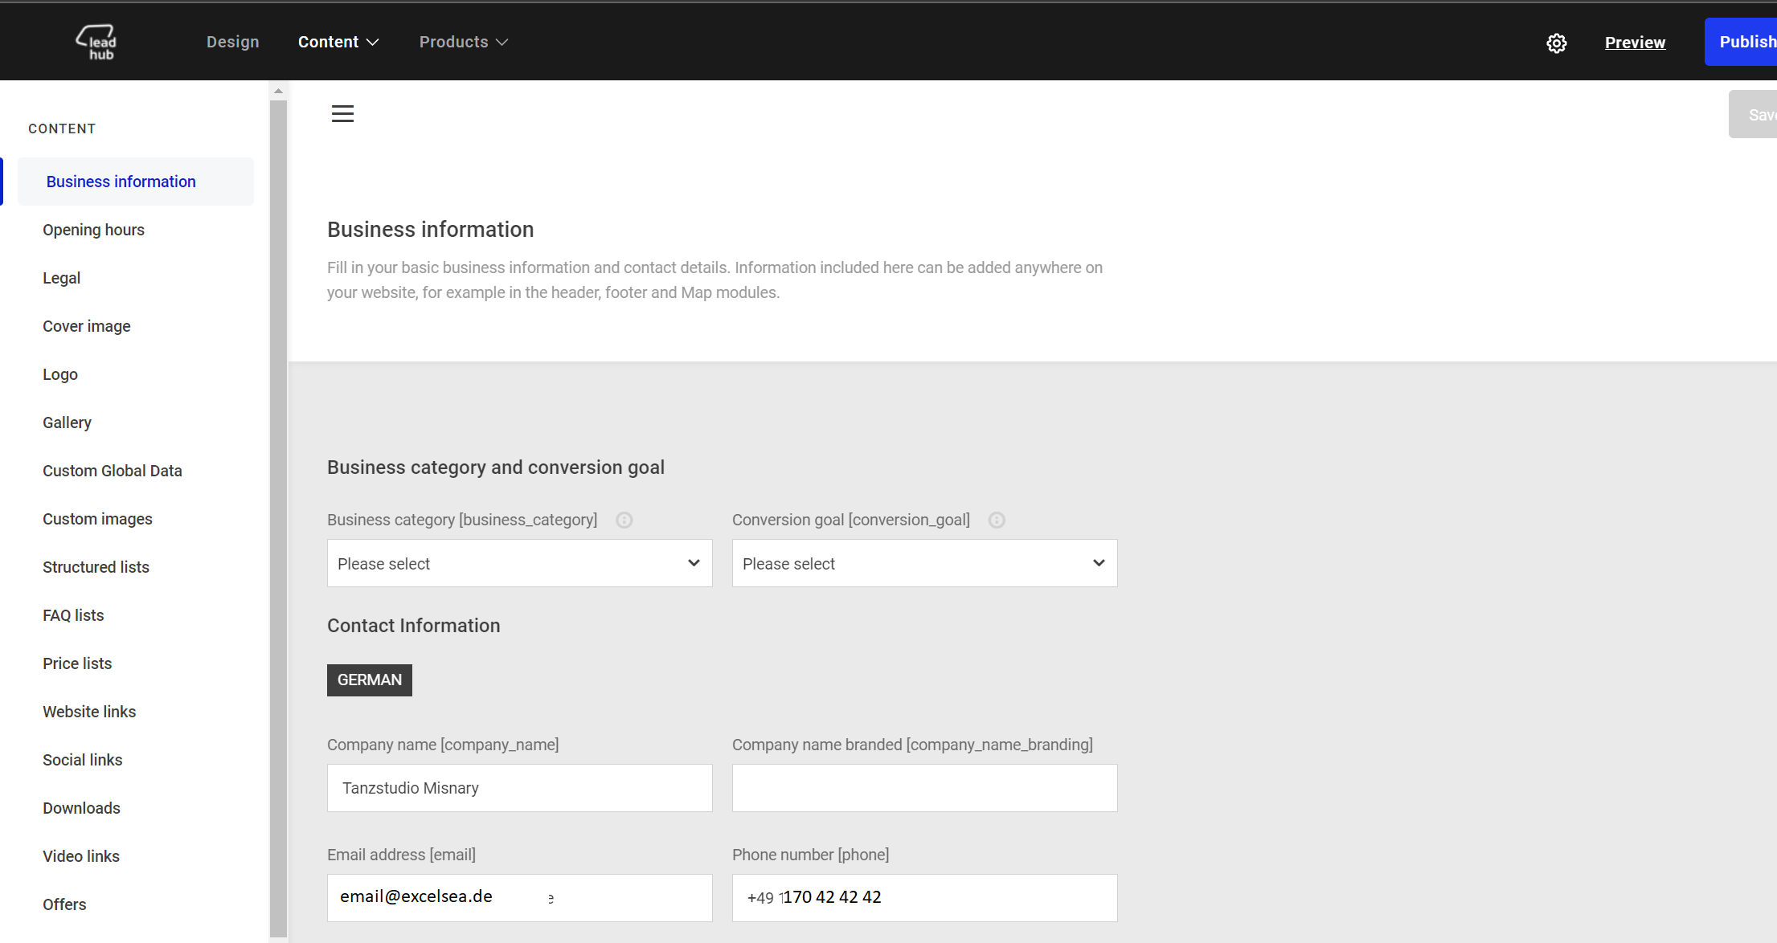This screenshot has height=943, width=1777.
Task: Open Opening hours in the sidebar
Action: coord(93,230)
